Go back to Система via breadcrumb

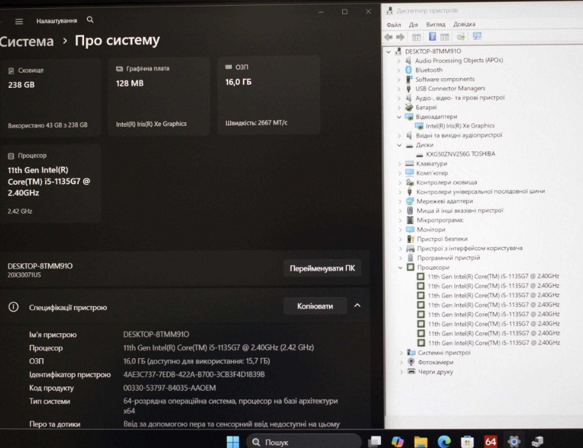pyautogui.click(x=27, y=42)
